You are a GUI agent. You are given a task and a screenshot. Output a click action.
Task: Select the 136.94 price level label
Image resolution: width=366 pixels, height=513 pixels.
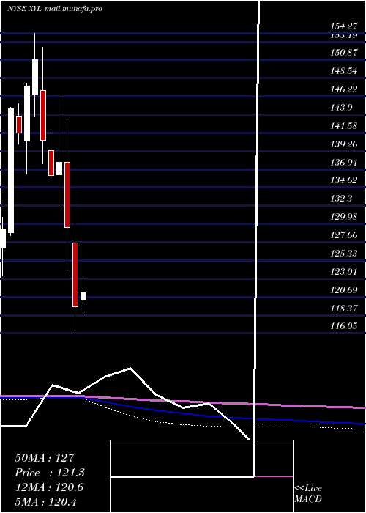[344, 162]
